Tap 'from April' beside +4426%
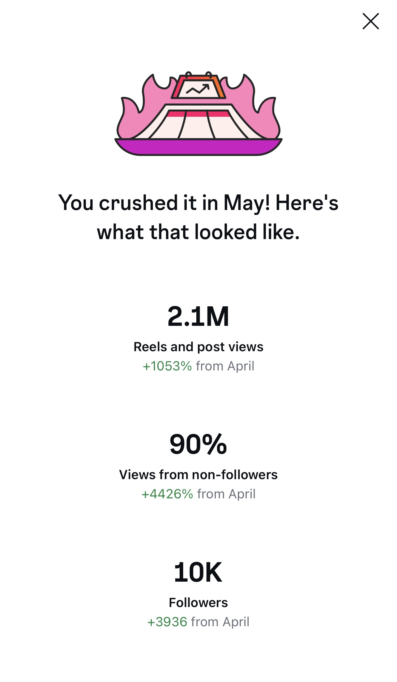 226,494
